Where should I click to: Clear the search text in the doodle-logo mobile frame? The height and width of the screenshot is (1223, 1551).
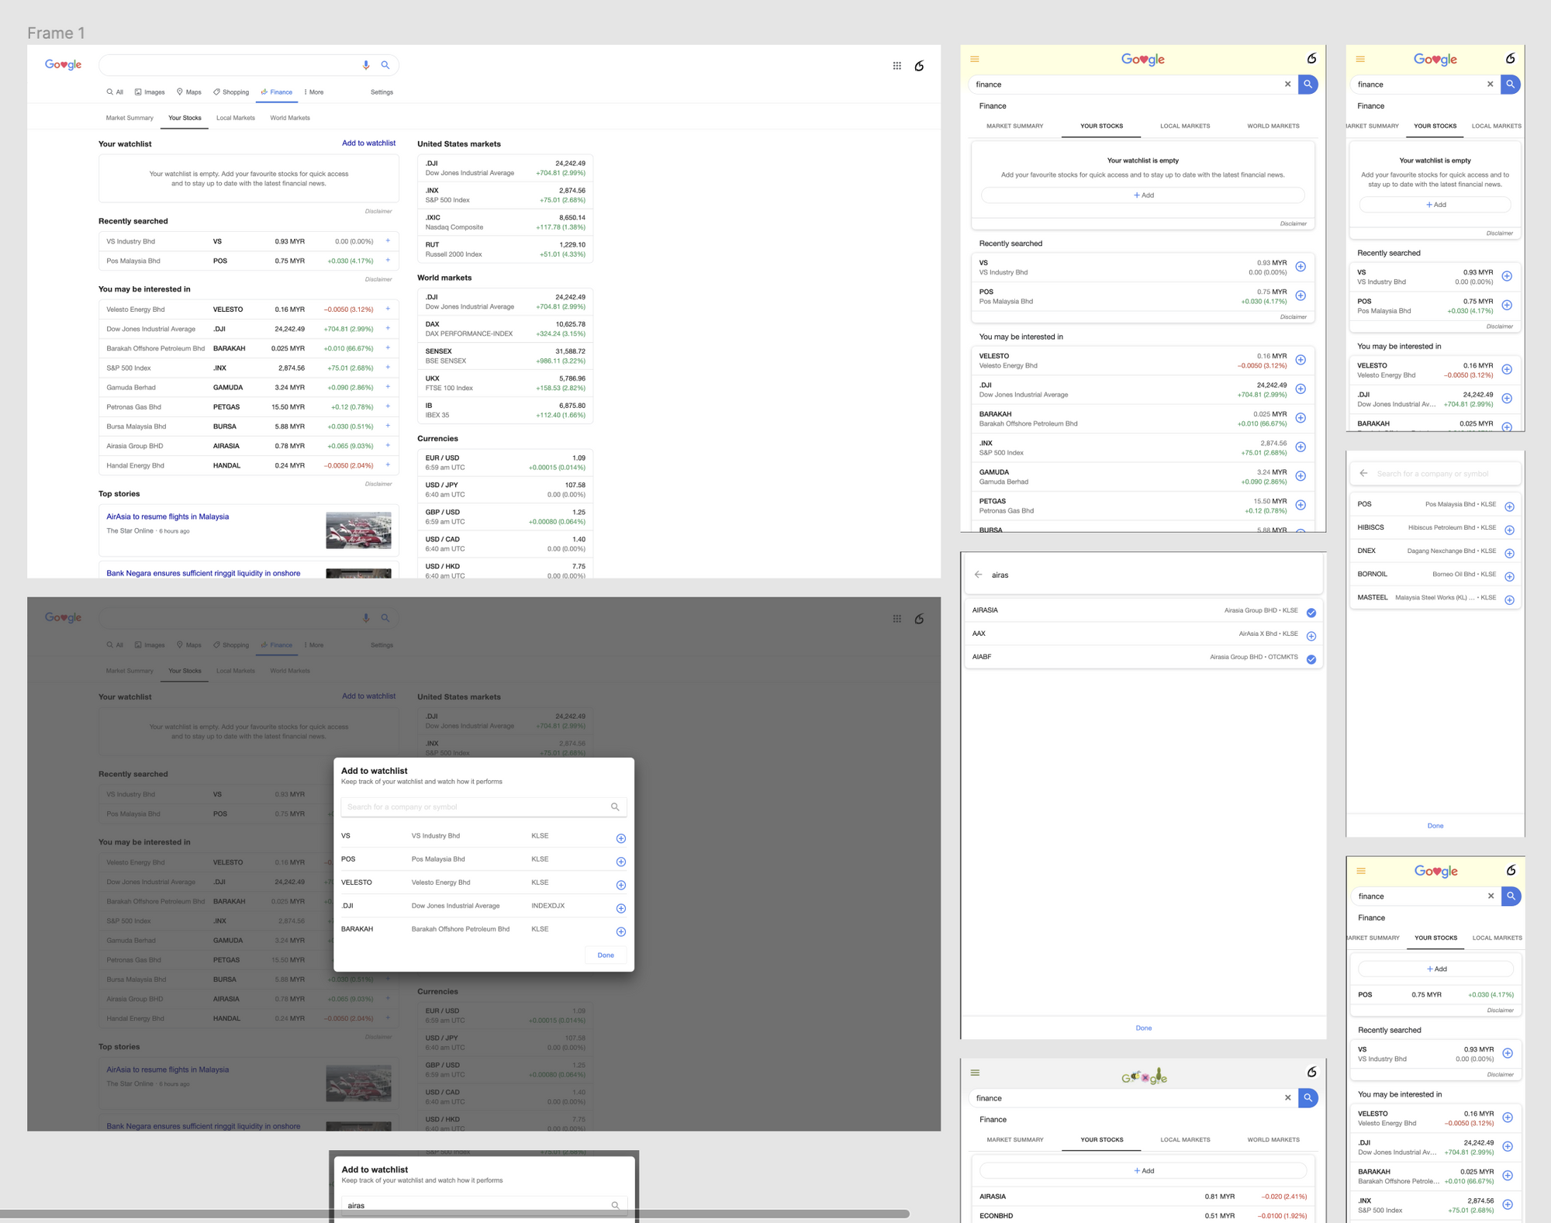pyautogui.click(x=1287, y=1097)
